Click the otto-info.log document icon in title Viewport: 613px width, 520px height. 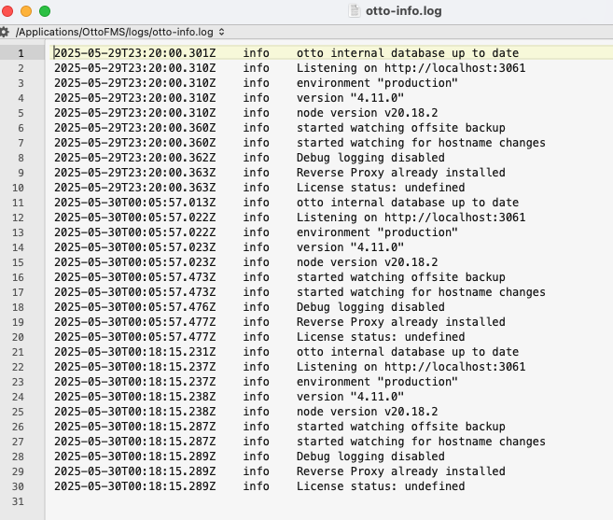pos(355,11)
